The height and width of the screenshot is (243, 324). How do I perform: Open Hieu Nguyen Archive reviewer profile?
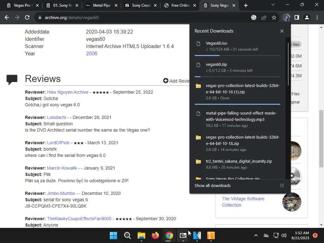[x=68, y=92]
